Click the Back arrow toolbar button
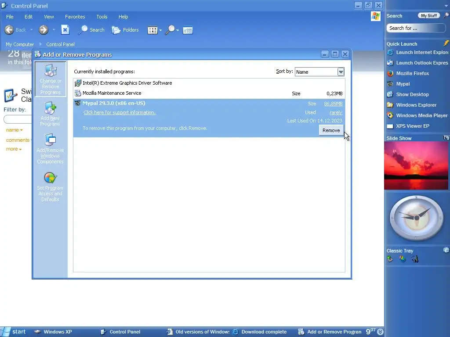450x337 pixels. [x=9, y=30]
